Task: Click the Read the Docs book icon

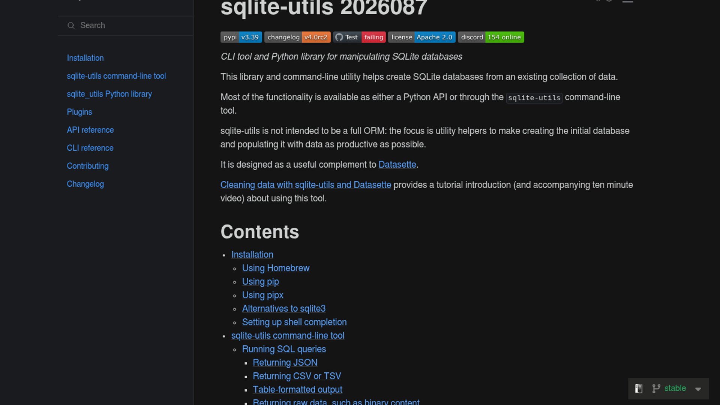Action: (x=639, y=388)
